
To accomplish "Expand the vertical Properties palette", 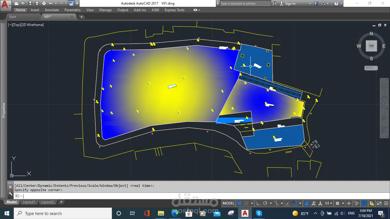I will 4,110.
